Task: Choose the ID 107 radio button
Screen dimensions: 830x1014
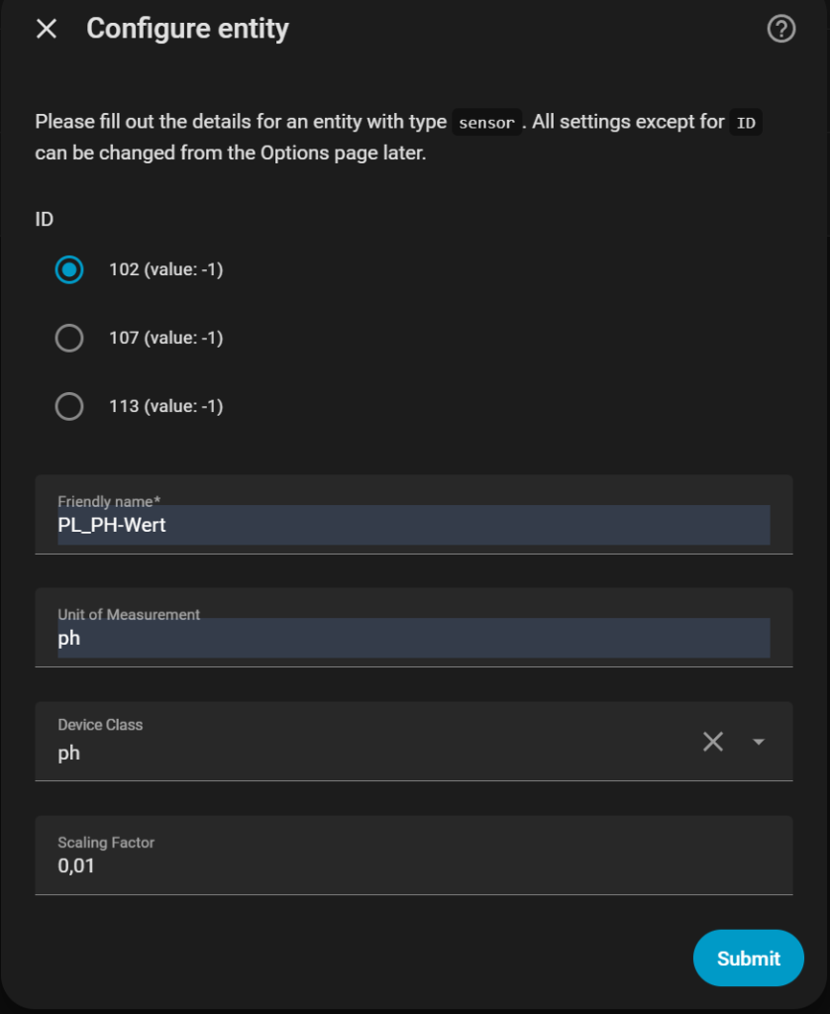Action: (69, 339)
